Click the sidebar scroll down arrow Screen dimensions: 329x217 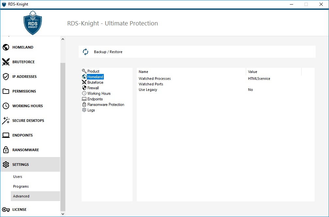tap(63, 214)
